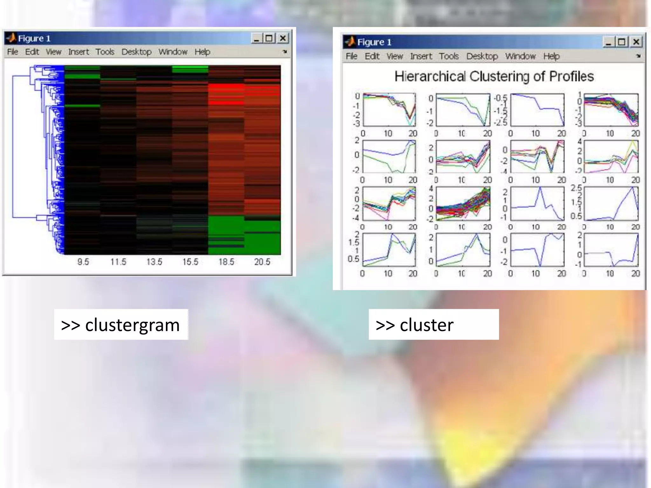Click the '>> clustergram' command label

click(x=121, y=325)
